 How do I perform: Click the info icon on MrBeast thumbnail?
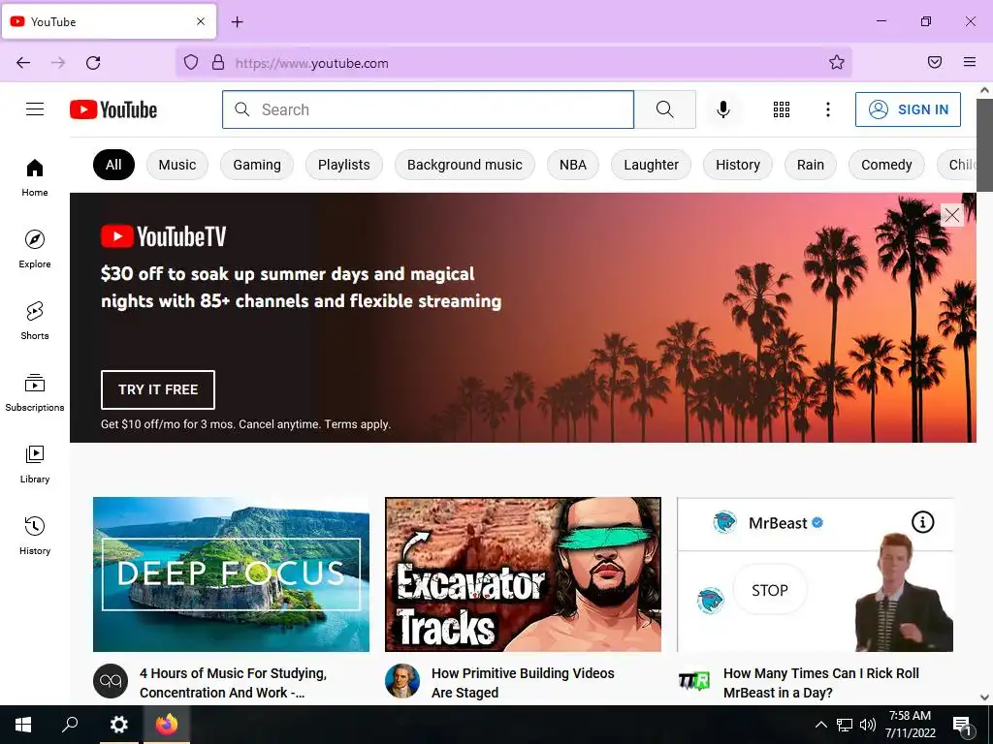(923, 522)
